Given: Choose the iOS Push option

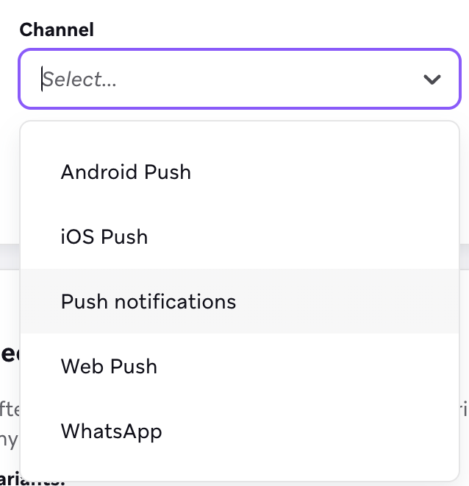Looking at the screenshot, I should pos(104,237).
